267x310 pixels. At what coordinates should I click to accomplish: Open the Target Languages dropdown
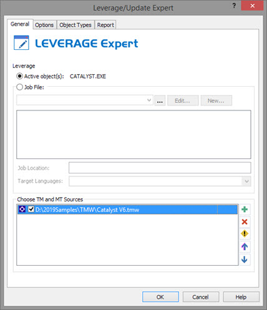(246, 182)
